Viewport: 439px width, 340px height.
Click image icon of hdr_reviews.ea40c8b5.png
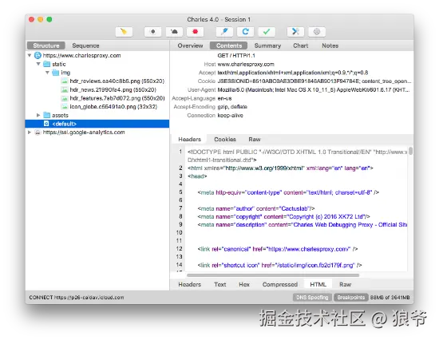pos(65,81)
